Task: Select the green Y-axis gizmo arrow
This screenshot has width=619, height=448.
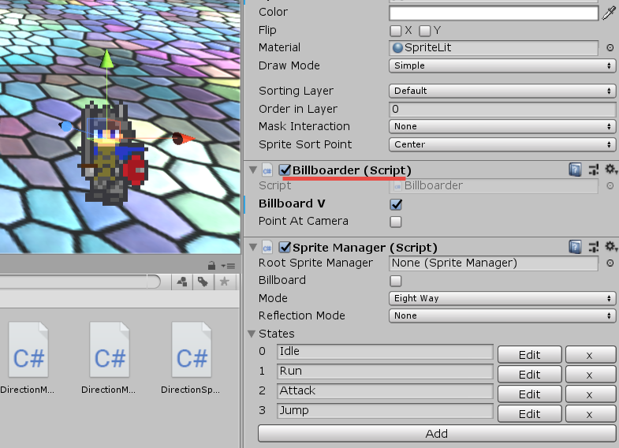Action: click(106, 59)
